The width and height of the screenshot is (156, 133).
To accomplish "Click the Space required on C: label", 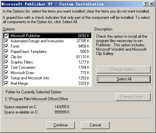I will (21, 107).
